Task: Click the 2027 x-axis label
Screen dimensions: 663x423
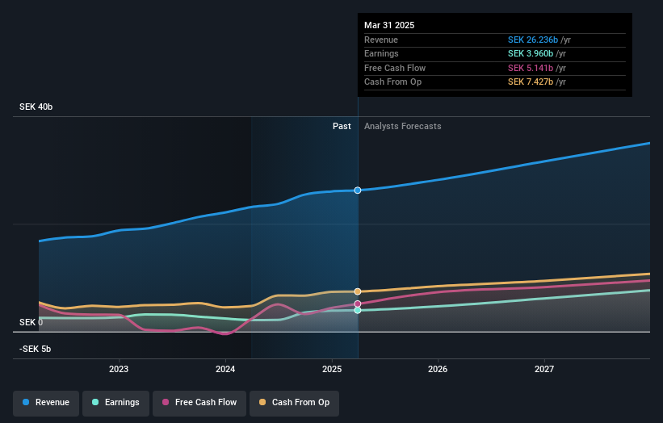Action: [x=544, y=369]
